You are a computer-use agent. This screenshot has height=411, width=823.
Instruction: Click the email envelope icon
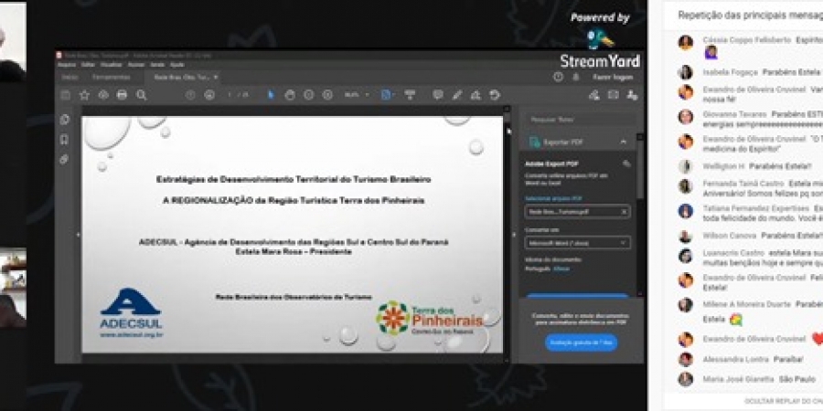[x=613, y=95]
